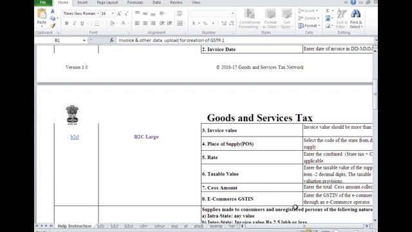Open Times New Roman font dropdown
The image size is (412, 232).
(98, 14)
